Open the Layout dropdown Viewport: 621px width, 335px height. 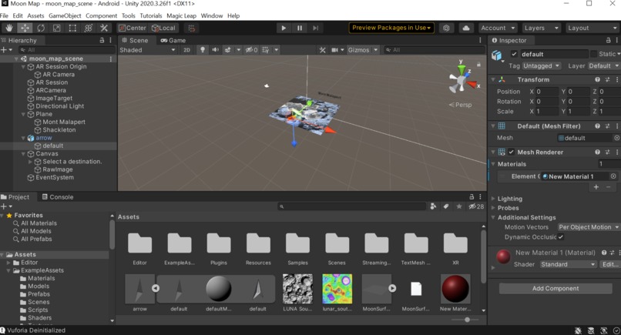click(592, 28)
